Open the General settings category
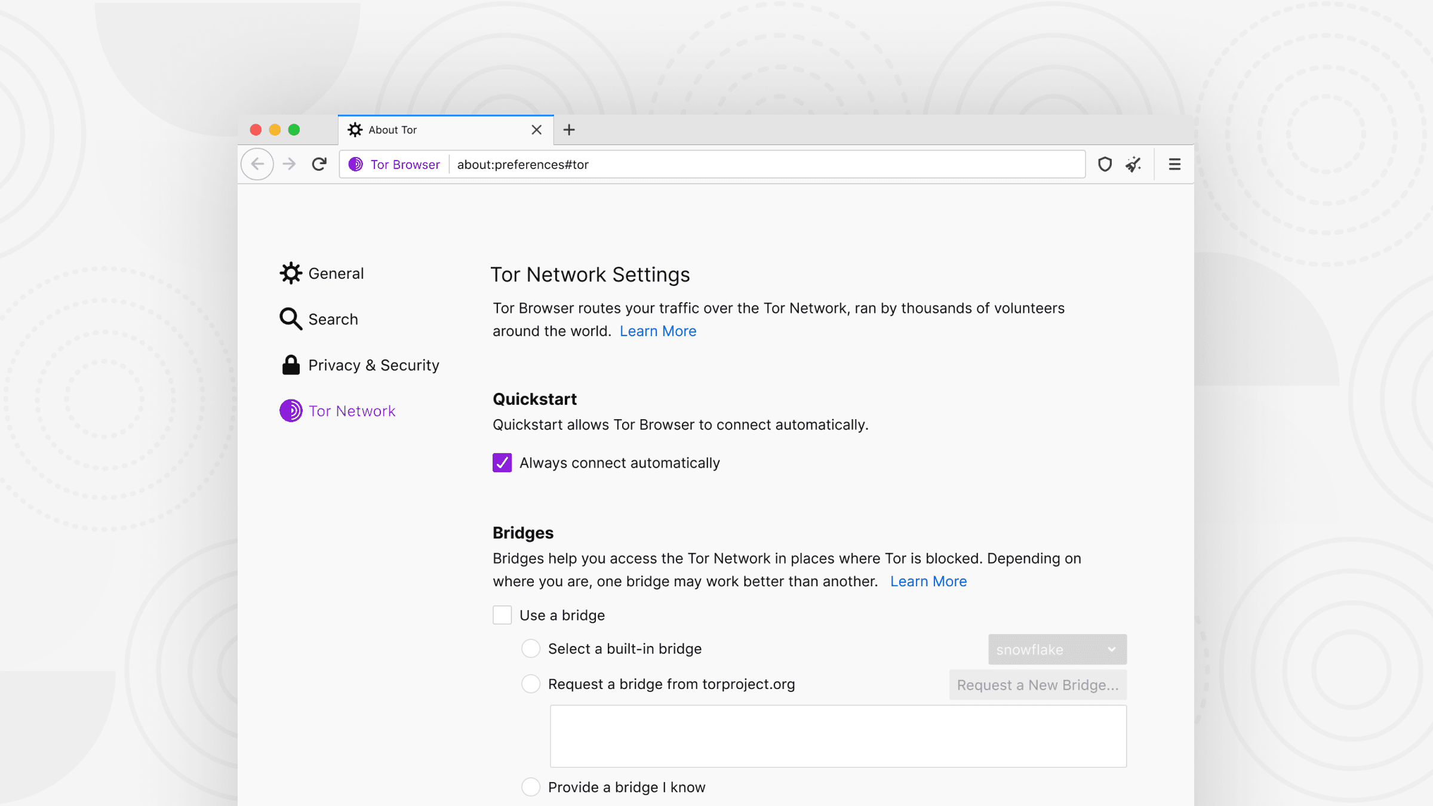 tap(322, 273)
